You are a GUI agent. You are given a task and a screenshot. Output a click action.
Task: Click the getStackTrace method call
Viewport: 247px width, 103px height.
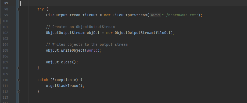(x=64, y=86)
